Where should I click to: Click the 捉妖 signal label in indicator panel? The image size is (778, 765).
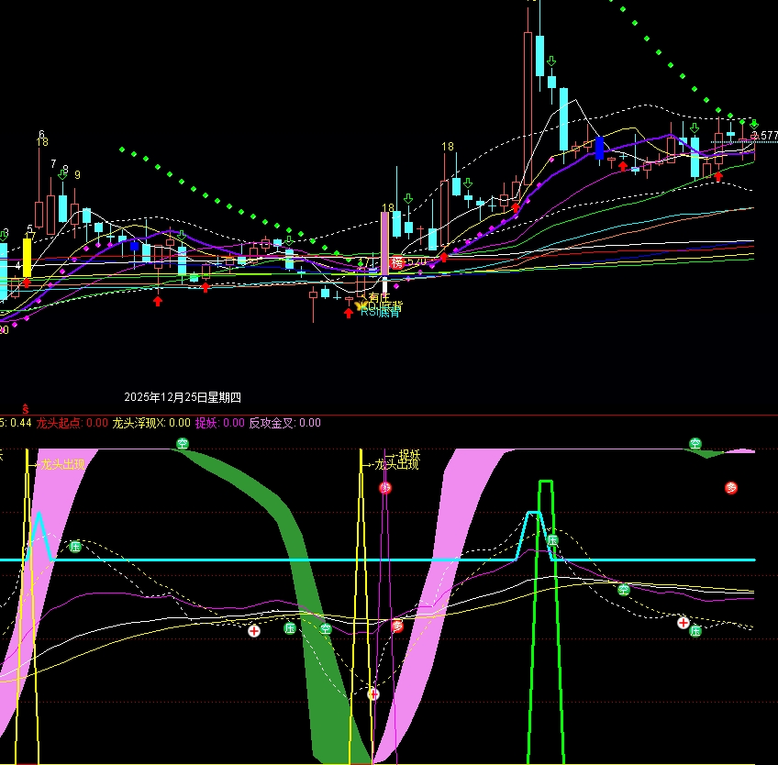tap(410, 455)
